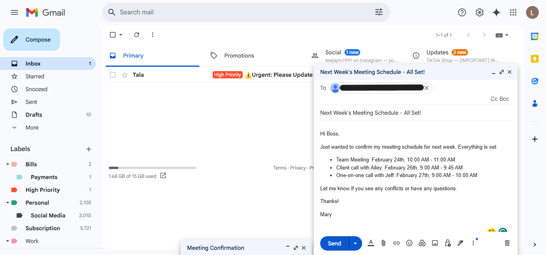Insert link in compose toolbar

click(397, 243)
